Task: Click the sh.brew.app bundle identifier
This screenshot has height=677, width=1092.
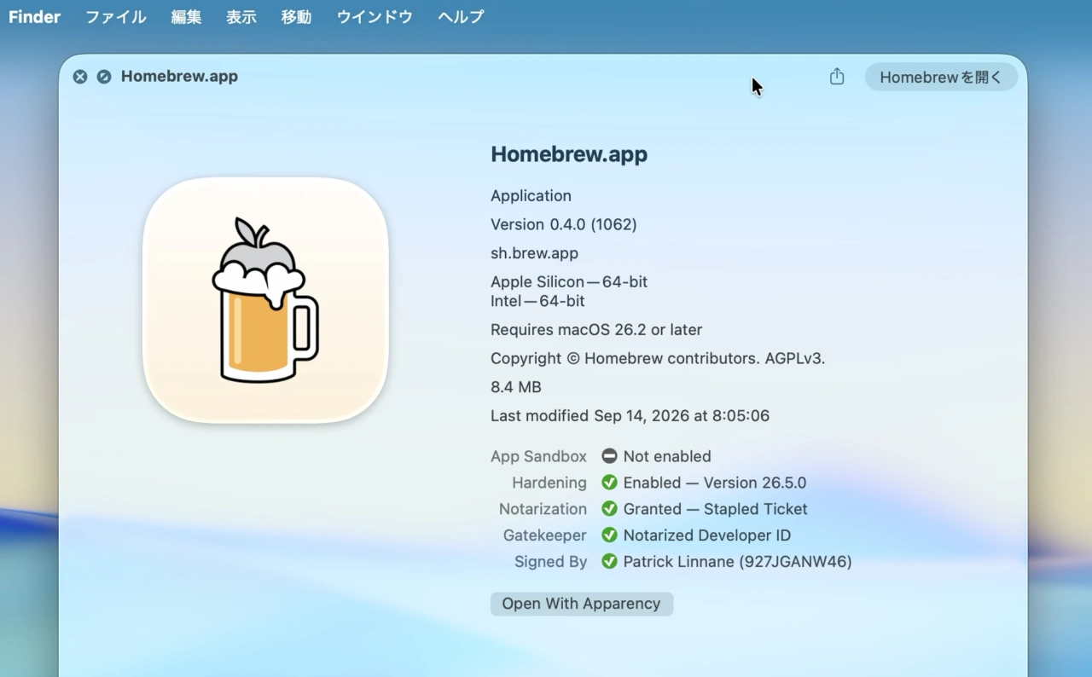Action: pos(534,253)
